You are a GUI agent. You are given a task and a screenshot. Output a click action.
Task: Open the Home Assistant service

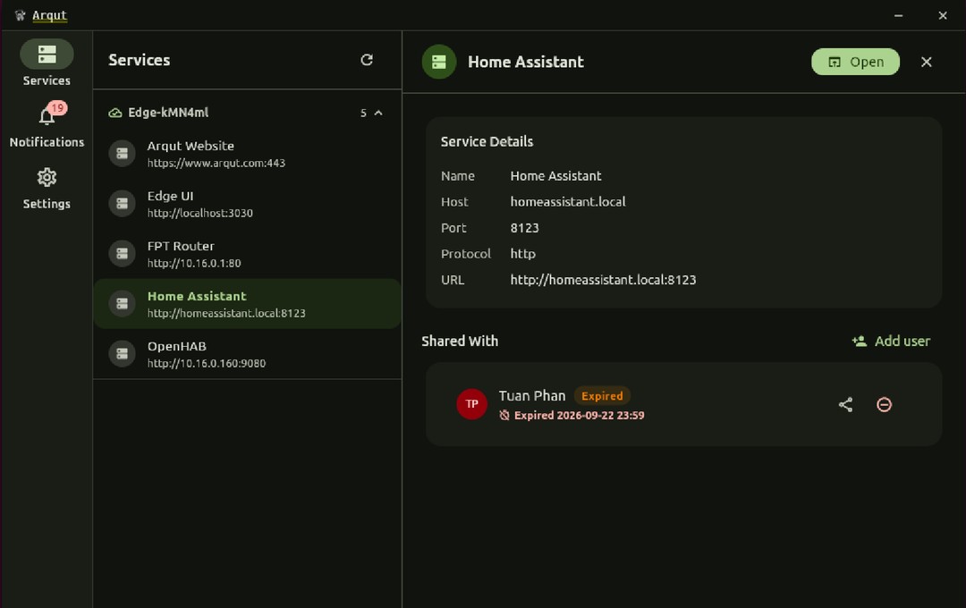pos(855,62)
